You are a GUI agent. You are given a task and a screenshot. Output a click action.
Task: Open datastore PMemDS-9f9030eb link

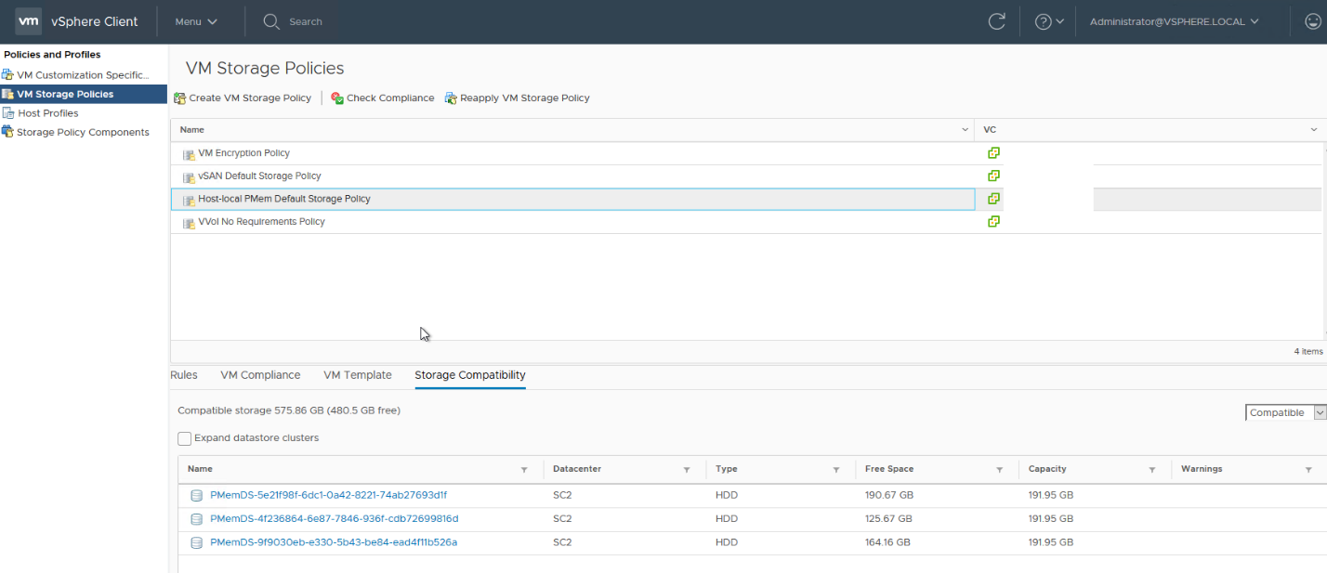pyautogui.click(x=333, y=542)
